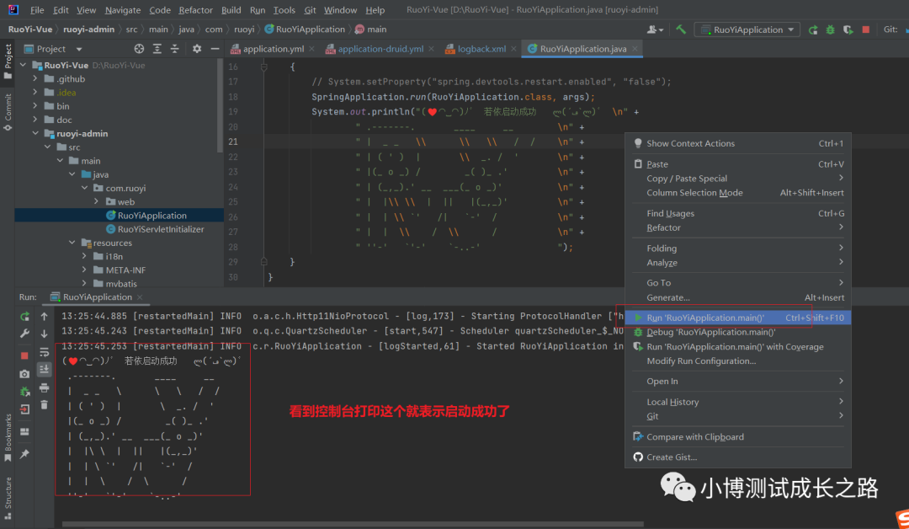Pin the Run tab with the pin icon
This screenshot has height=529, width=909.
(x=24, y=454)
